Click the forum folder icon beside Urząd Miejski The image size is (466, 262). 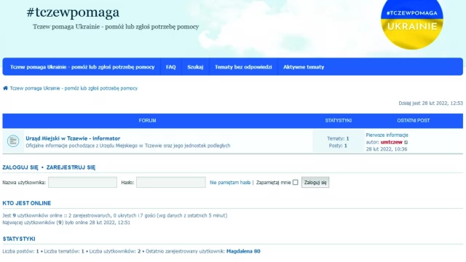(13, 141)
